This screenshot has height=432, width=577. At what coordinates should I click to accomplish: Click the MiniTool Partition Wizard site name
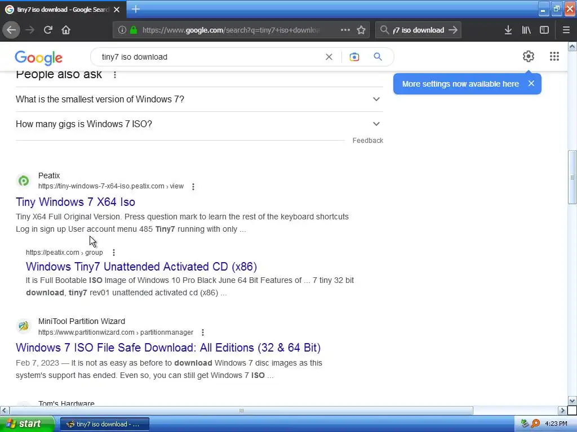tap(82, 321)
